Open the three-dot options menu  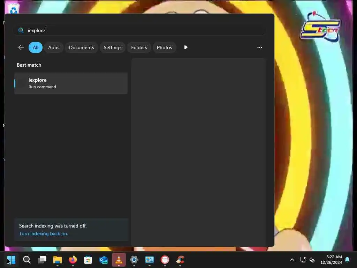pyautogui.click(x=259, y=47)
